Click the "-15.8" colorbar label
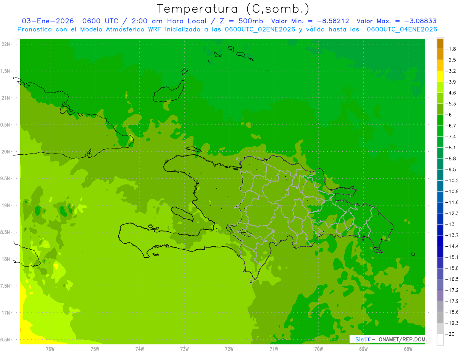458x354 pixels. (452, 268)
